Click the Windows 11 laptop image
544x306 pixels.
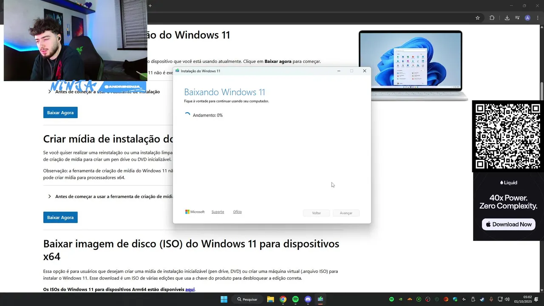(x=413, y=65)
